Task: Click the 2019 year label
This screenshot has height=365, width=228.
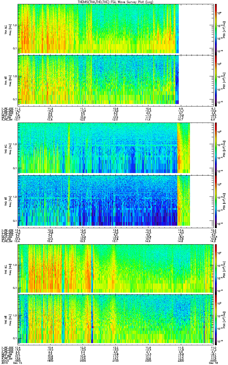Action: tap(4, 363)
